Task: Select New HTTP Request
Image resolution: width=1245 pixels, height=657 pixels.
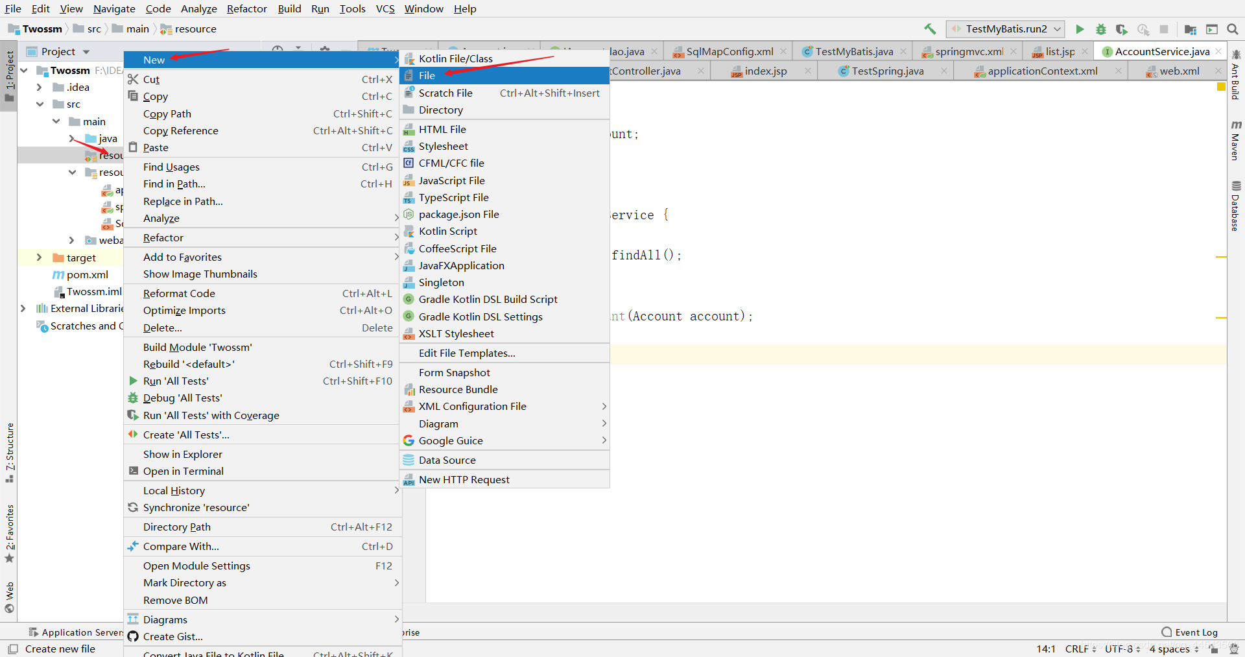Action: (504, 480)
